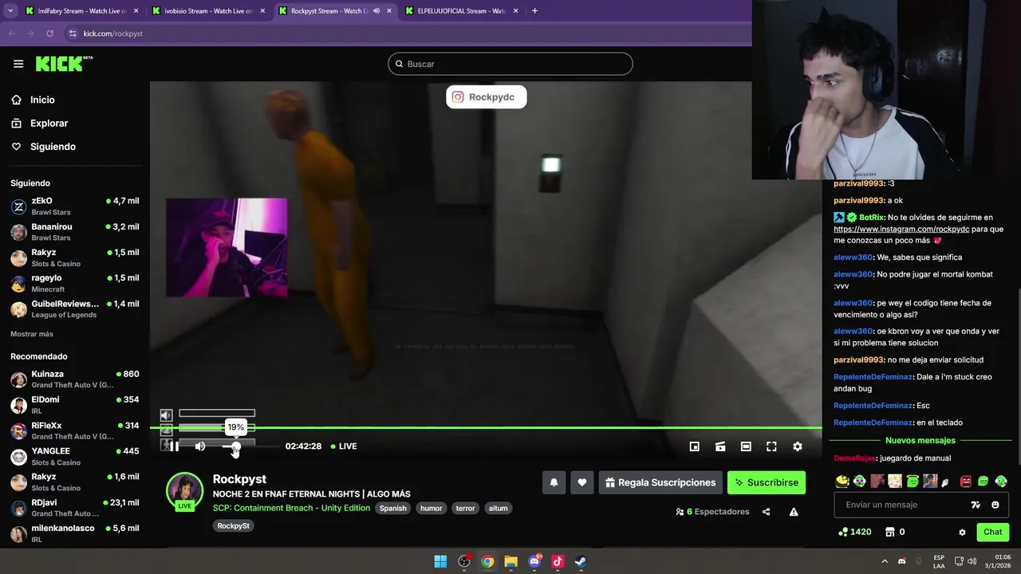Go to Inicio in sidebar
The height and width of the screenshot is (574, 1021).
click(43, 100)
